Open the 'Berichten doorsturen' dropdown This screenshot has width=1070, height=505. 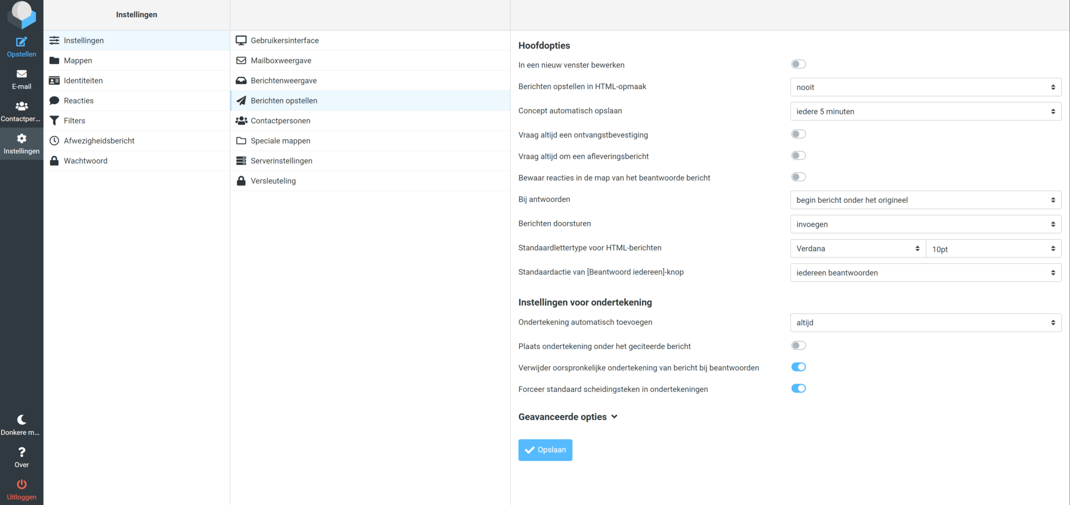click(925, 224)
